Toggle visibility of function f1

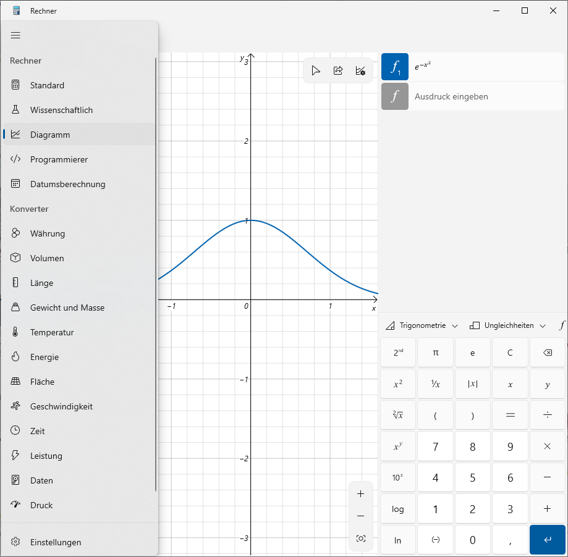pos(395,67)
